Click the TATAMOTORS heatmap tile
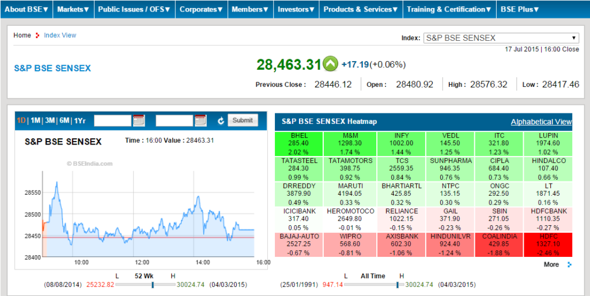Screen dimensions: 590x296 point(350,169)
